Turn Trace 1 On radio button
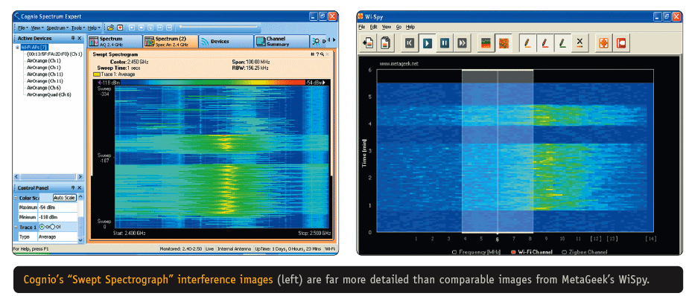 point(42,227)
